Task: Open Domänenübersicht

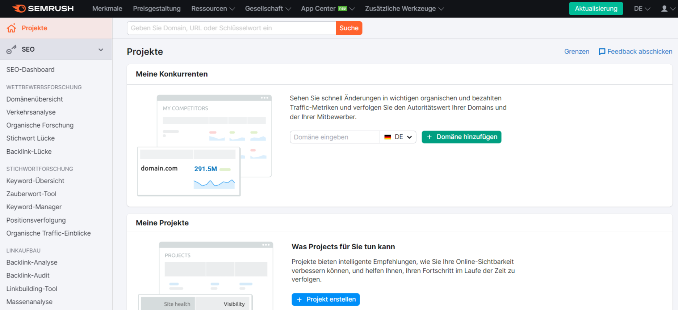Action: pos(34,99)
